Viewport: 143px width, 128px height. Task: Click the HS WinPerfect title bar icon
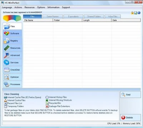click(x=2, y=2)
